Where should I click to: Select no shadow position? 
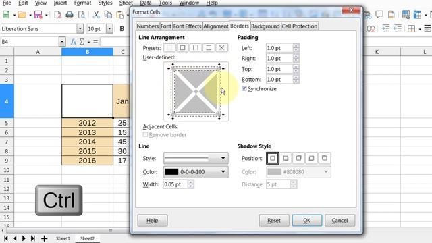point(273,158)
